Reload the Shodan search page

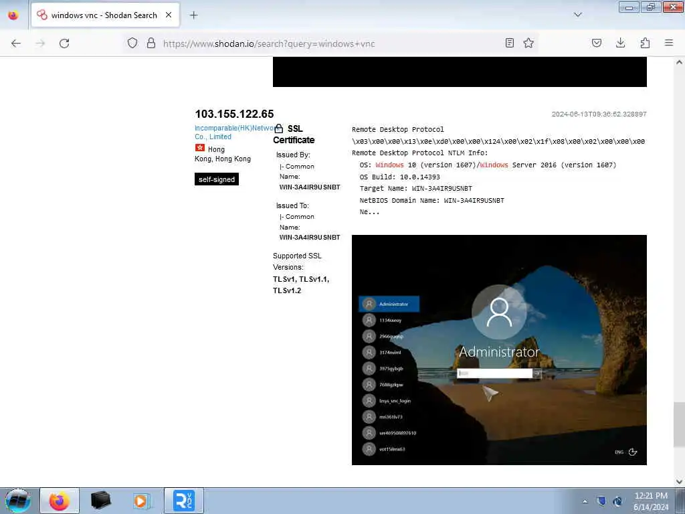[64, 44]
